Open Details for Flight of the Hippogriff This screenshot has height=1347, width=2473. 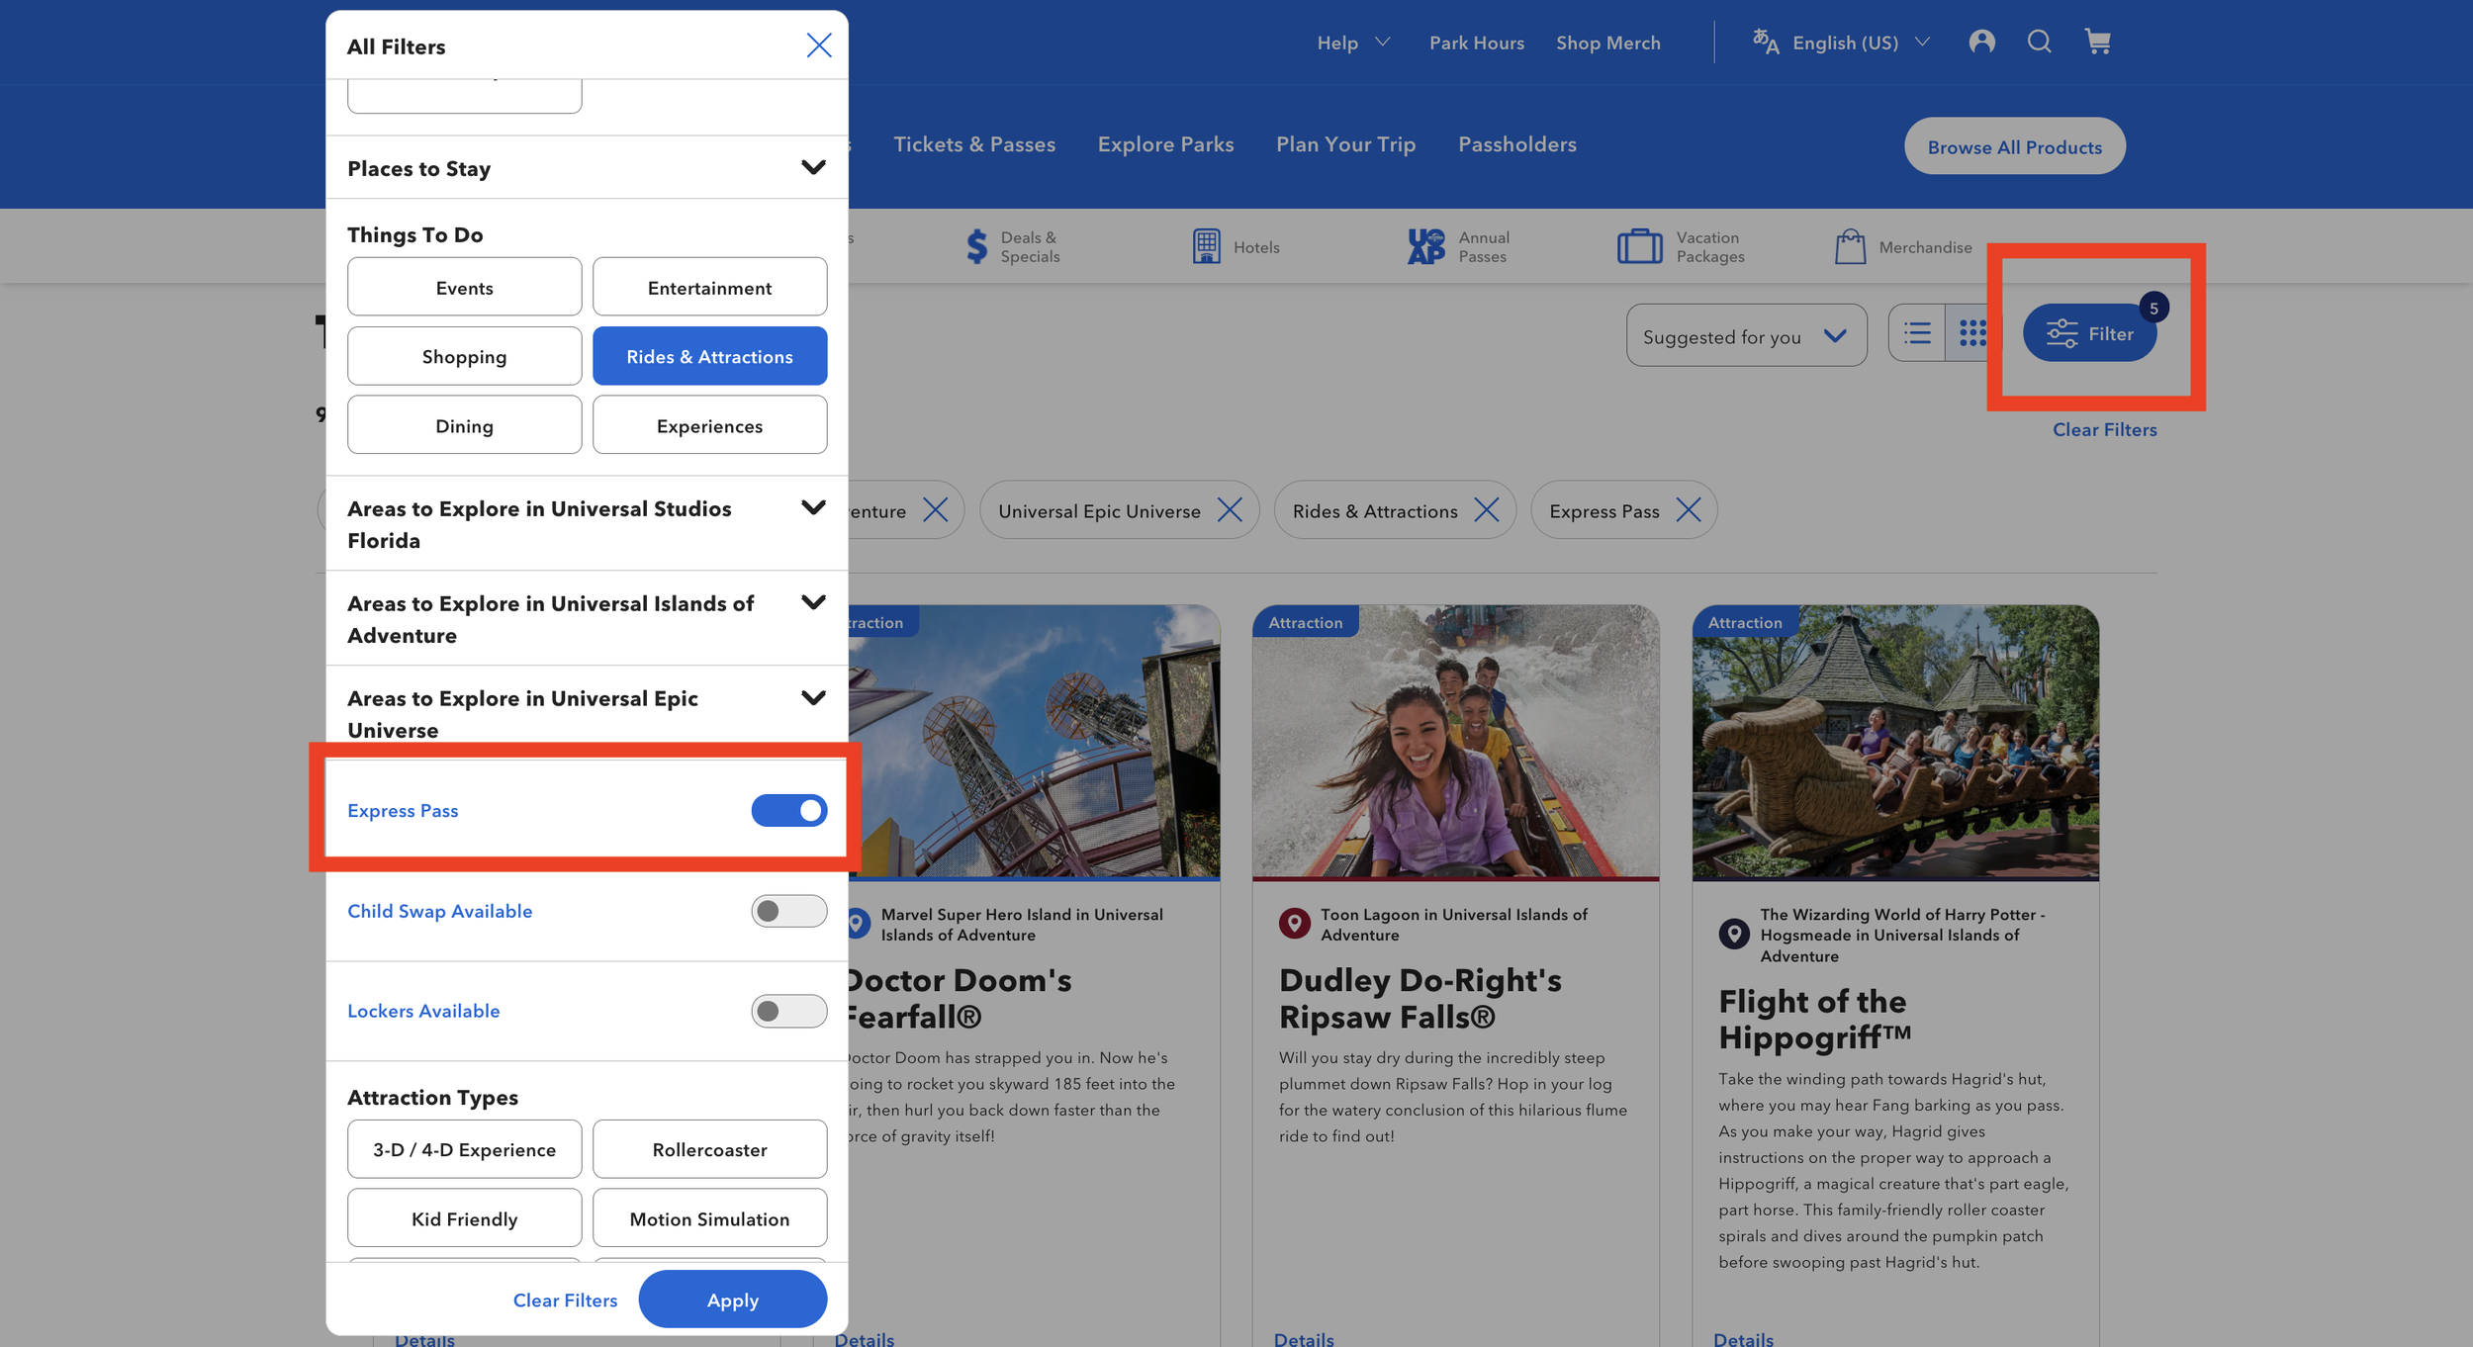(x=1743, y=1339)
